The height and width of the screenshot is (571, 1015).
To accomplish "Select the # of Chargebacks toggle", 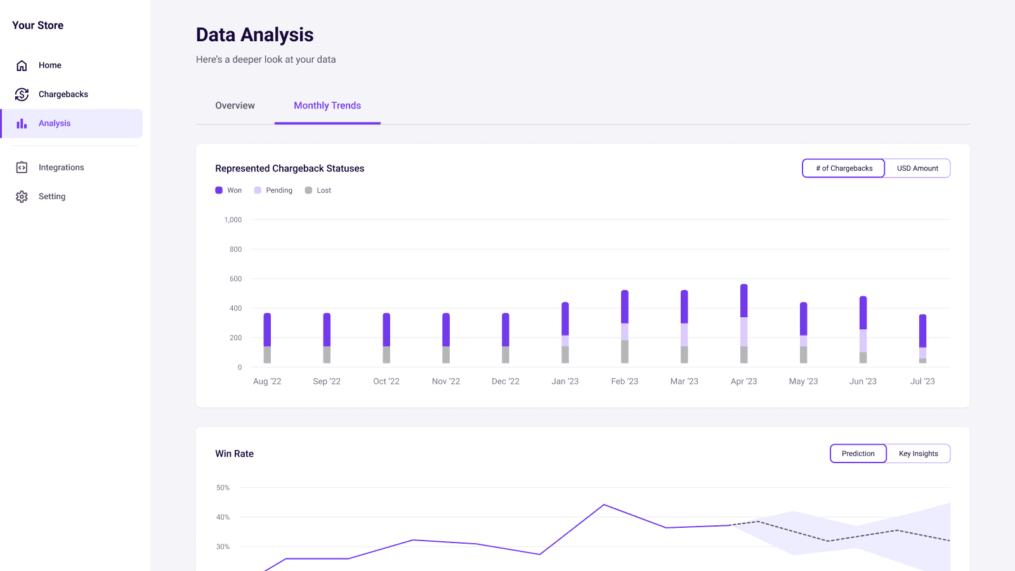I will coord(844,168).
